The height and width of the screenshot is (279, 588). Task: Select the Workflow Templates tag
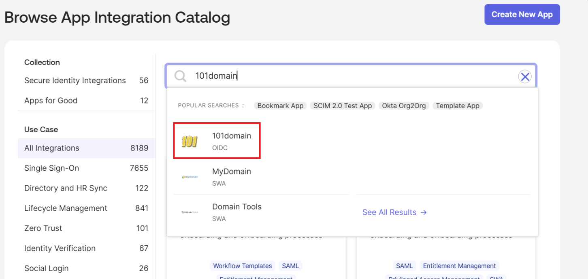click(x=242, y=266)
